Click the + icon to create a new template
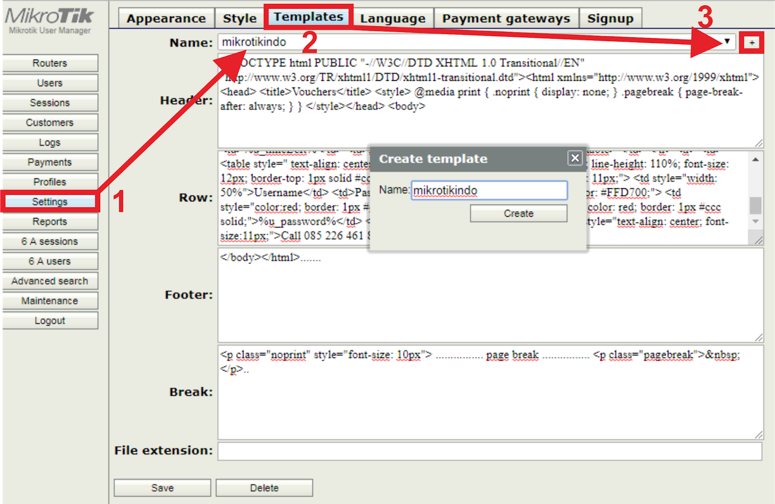Screen dimensions: 775x504 752,43
